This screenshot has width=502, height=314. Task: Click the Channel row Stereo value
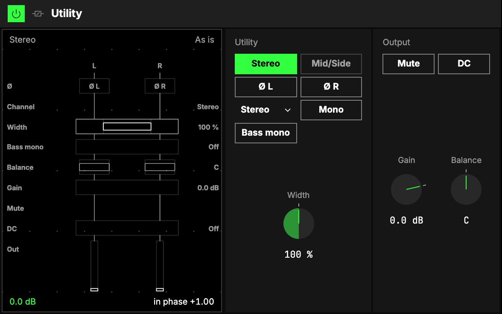click(208, 107)
